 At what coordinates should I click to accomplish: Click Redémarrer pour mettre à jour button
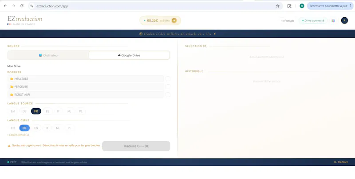click(328, 6)
